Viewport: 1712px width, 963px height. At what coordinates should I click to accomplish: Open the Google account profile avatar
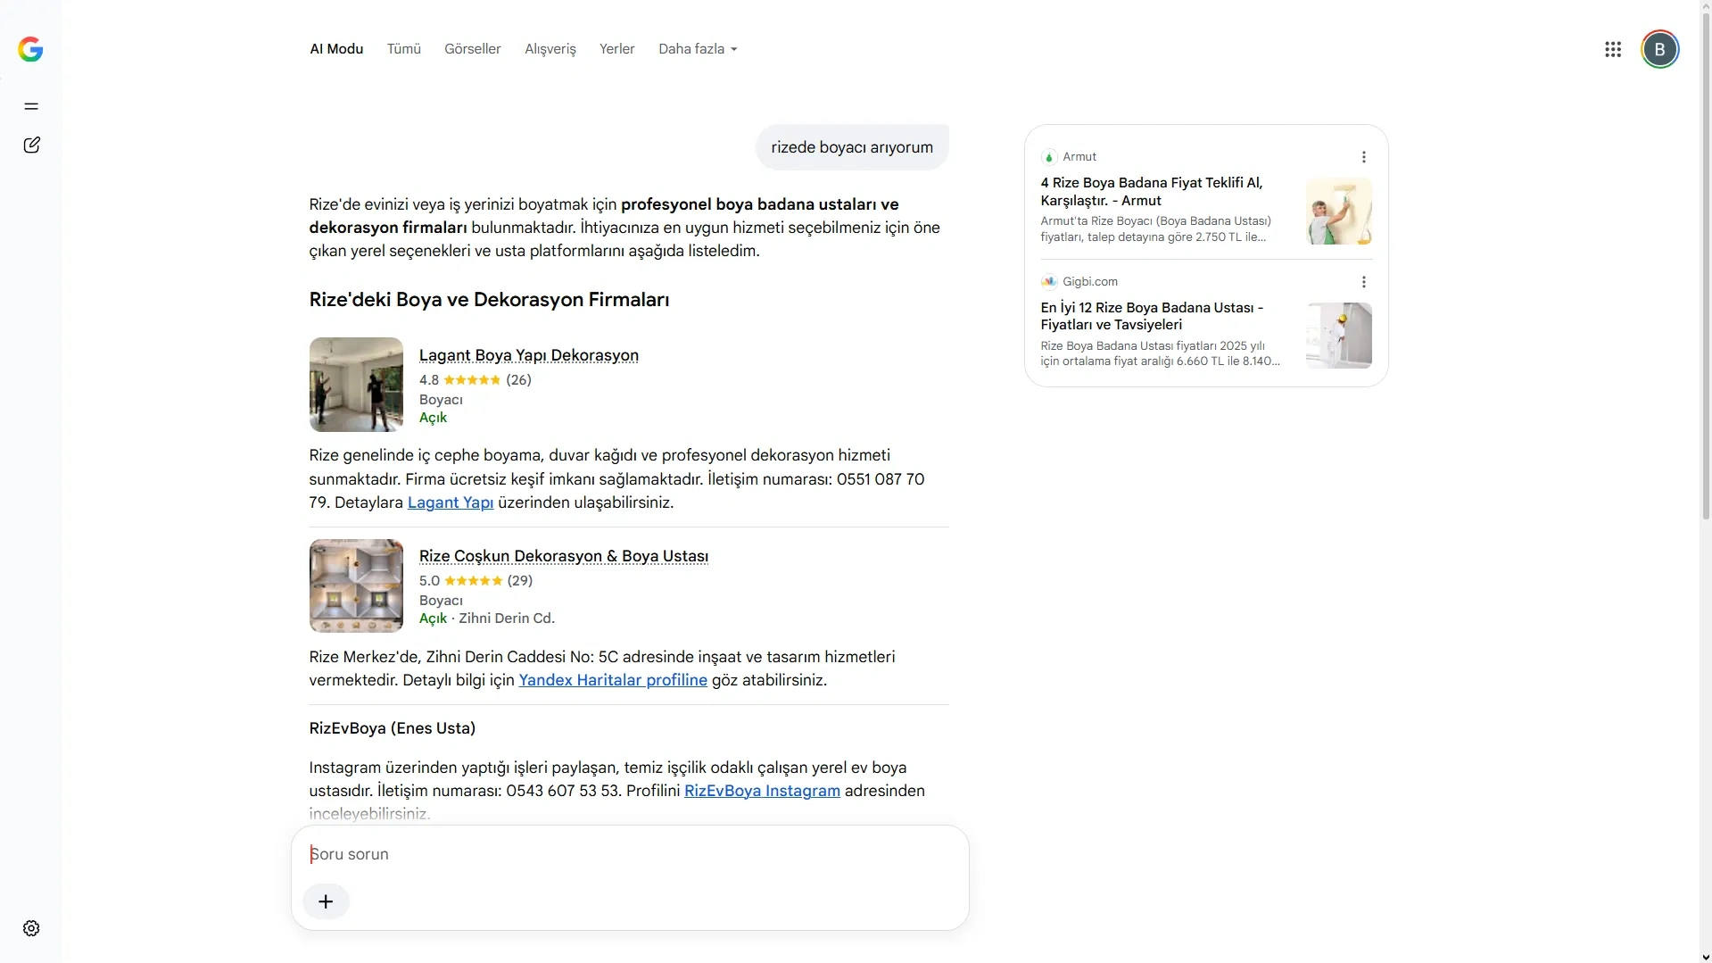click(x=1660, y=49)
